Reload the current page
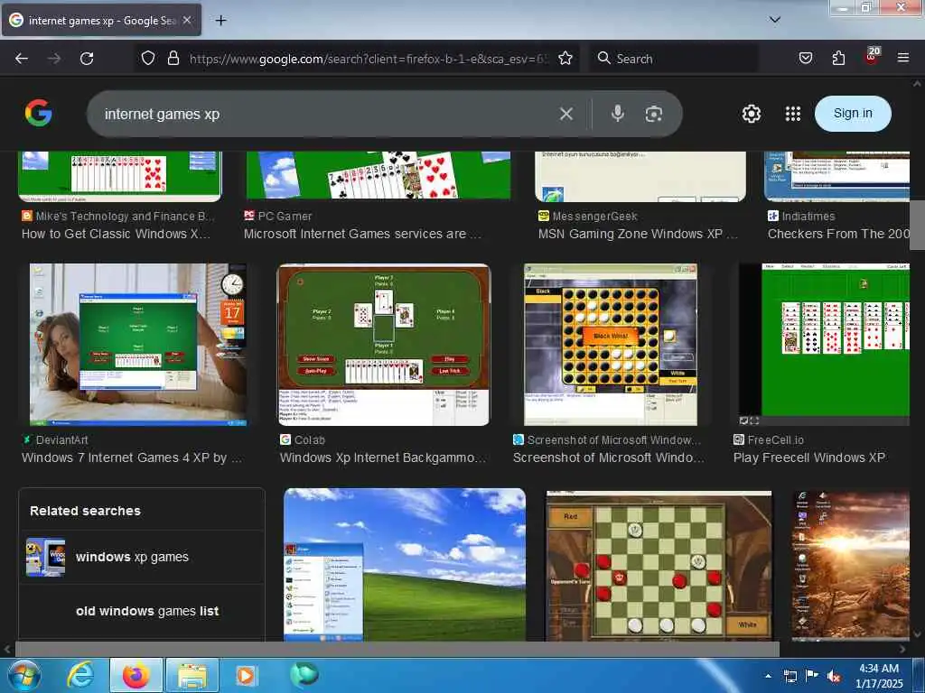The height and width of the screenshot is (693, 925). tap(87, 59)
